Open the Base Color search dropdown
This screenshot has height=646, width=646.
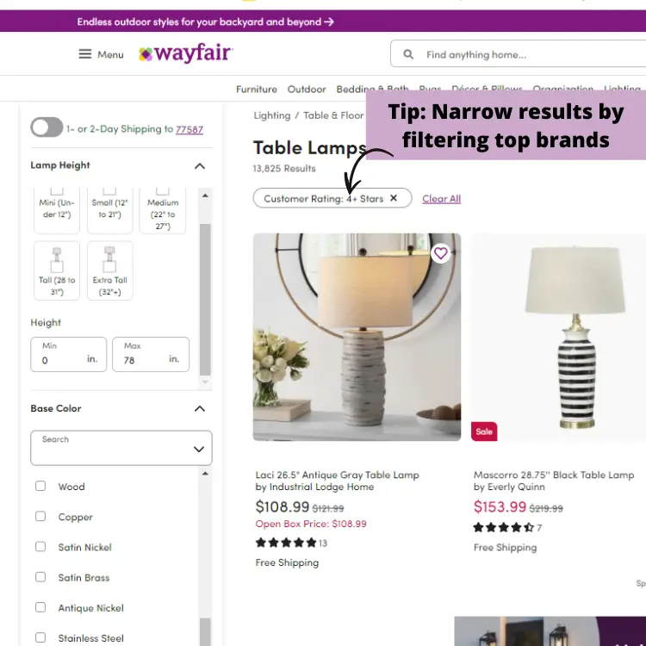click(121, 448)
